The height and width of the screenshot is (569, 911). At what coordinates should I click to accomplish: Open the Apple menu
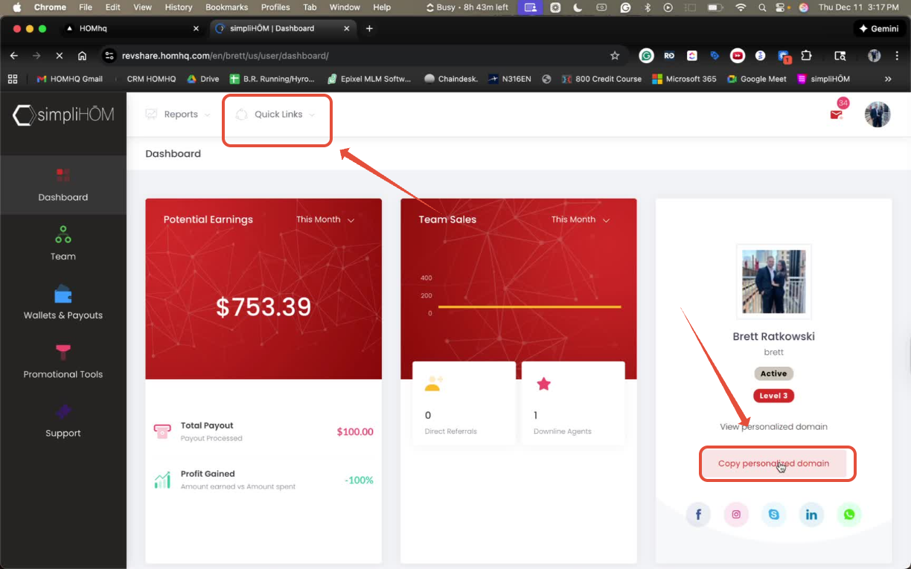(16, 7)
